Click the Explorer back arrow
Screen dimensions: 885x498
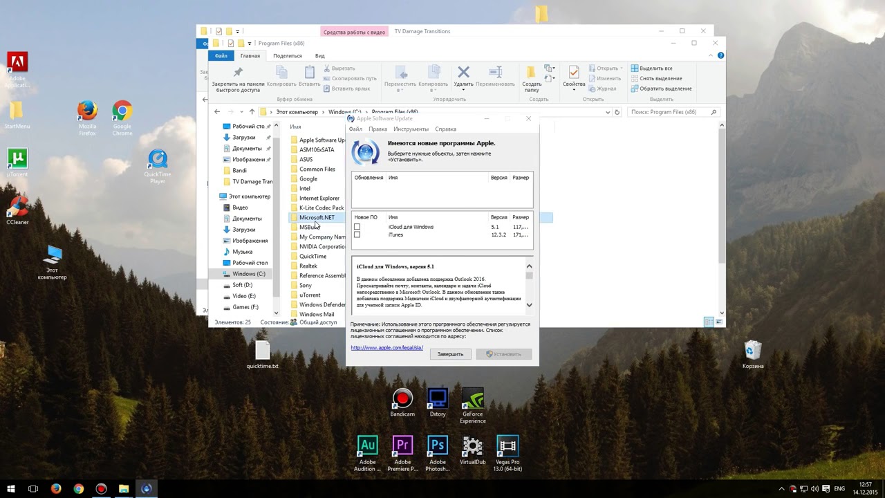(x=217, y=112)
